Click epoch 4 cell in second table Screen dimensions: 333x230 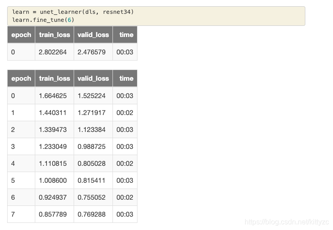(x=21, y=164)
